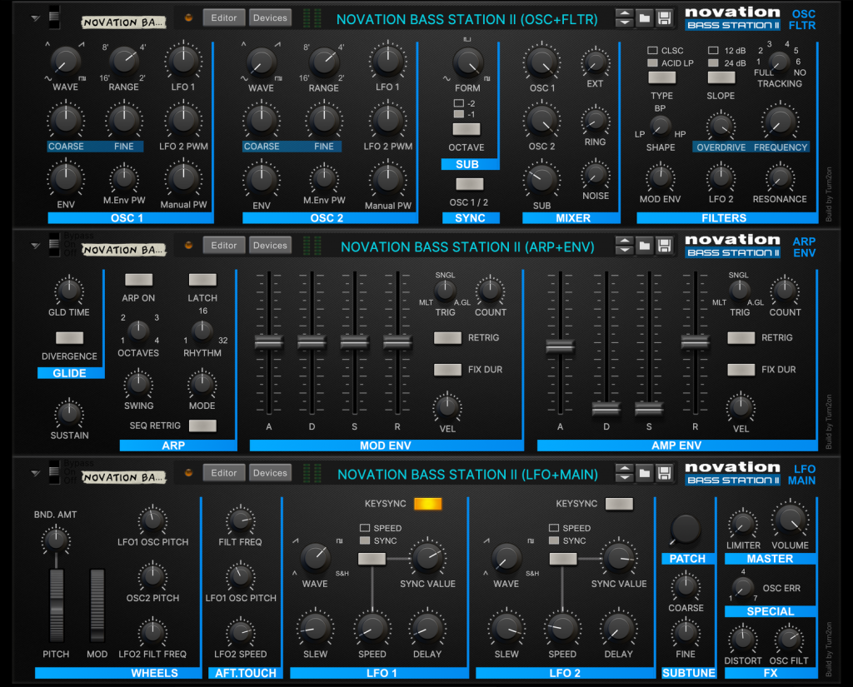853x687 pixels.
Task: Toggle glide DIVERGENCE switch
Action: [70, 338]
